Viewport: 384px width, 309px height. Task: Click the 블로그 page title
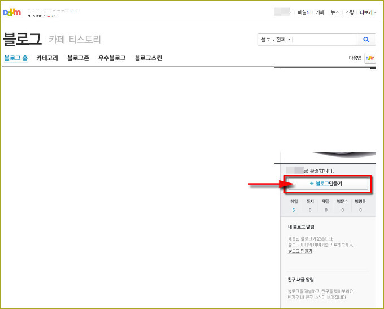pyautogui.click(x=22, y=39)
